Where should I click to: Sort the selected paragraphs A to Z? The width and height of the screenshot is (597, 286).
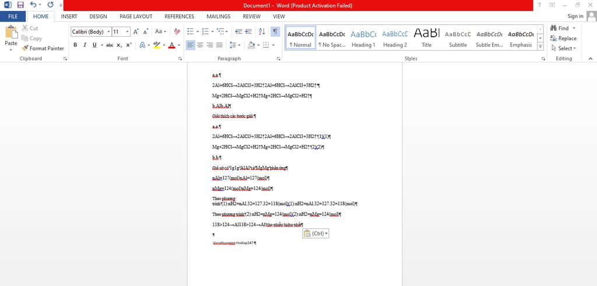pos(262,31)
